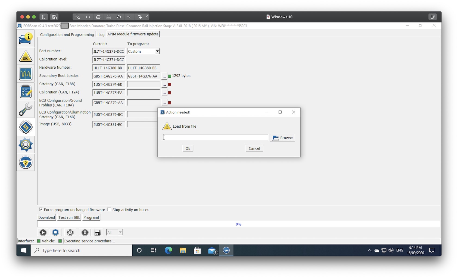Click the floppy disk save icon
The height and width of the screenshot is (278, 458).
click(x=97, y=232)
